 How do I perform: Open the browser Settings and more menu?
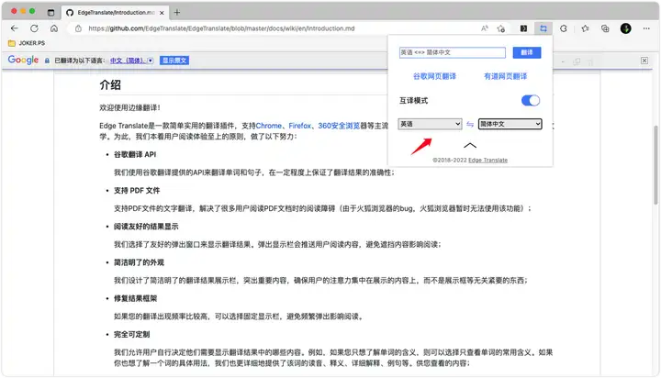pos(646,28)
